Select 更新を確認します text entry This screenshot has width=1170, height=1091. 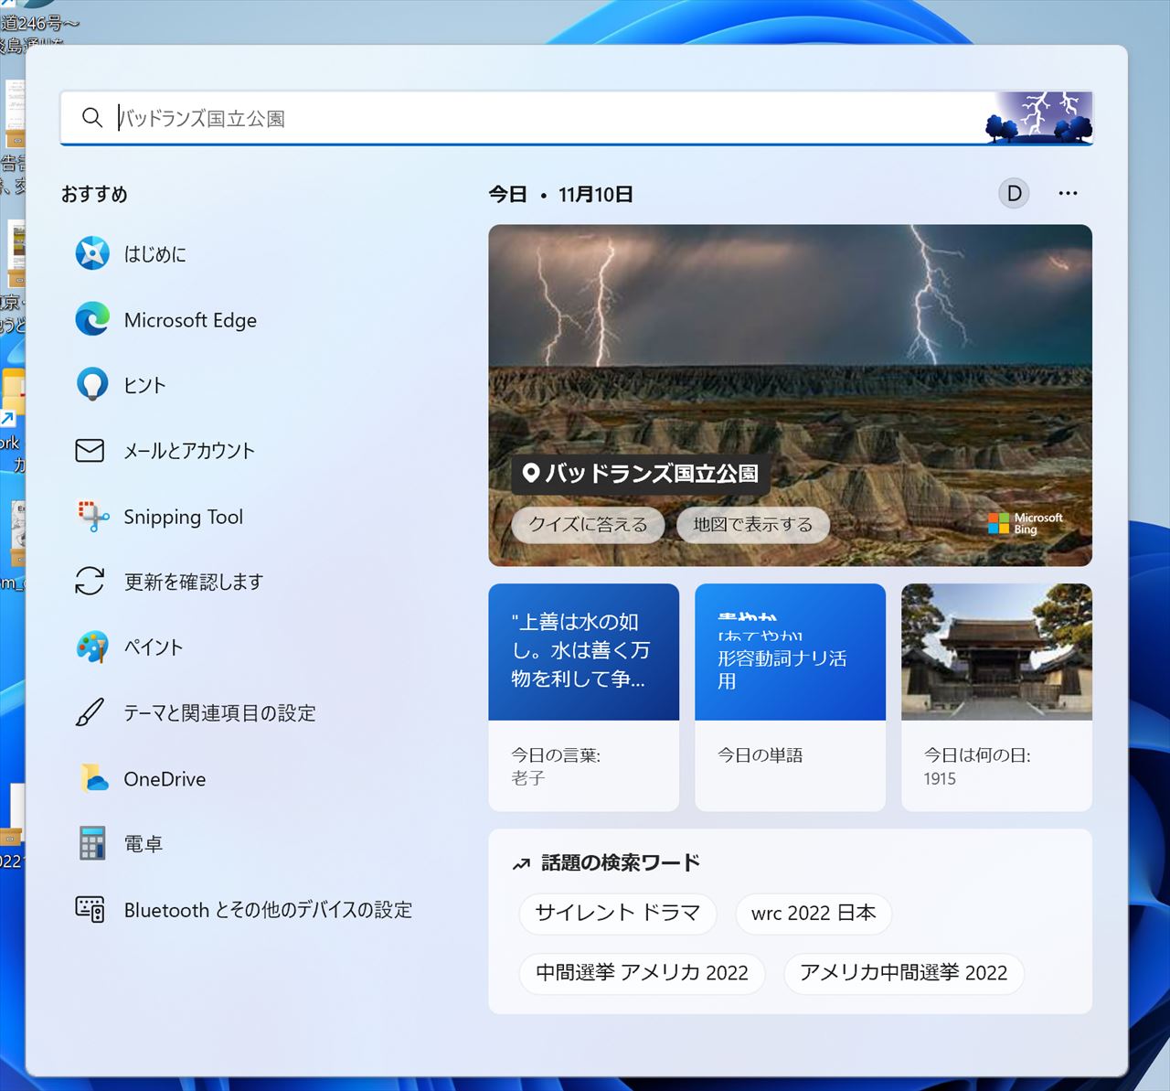(x=194, y=583)
